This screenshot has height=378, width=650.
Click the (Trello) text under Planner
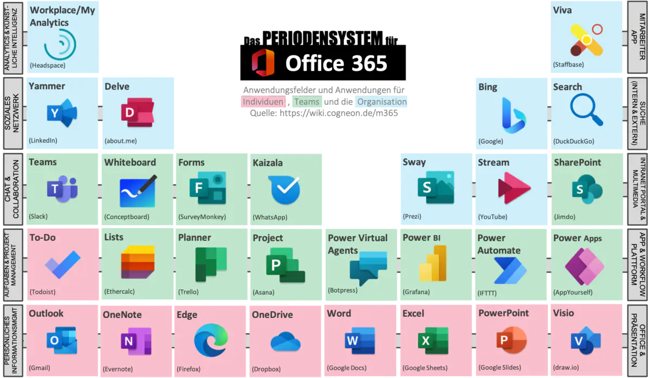(188, 292)
